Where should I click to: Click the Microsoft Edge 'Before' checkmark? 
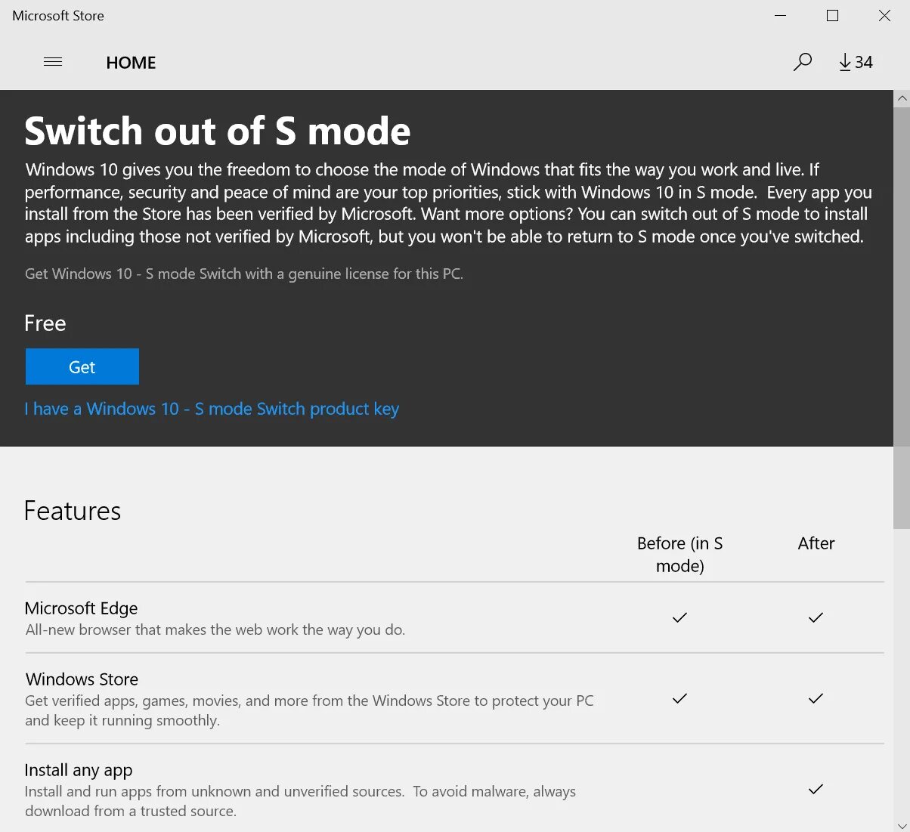[x=679, y=617]
